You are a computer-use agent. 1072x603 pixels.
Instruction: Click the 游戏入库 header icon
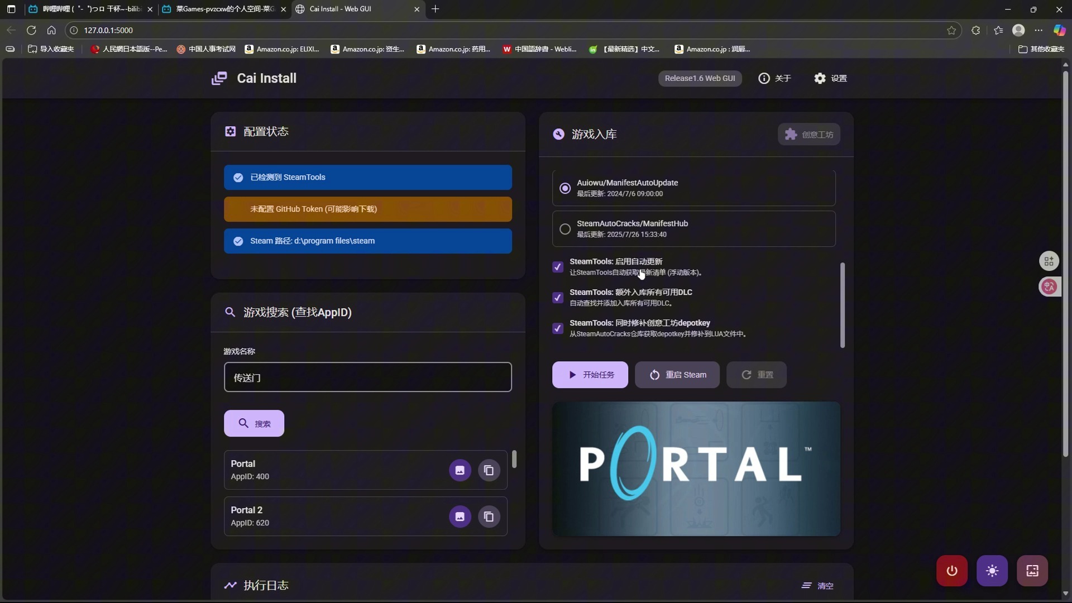[558, 134]
